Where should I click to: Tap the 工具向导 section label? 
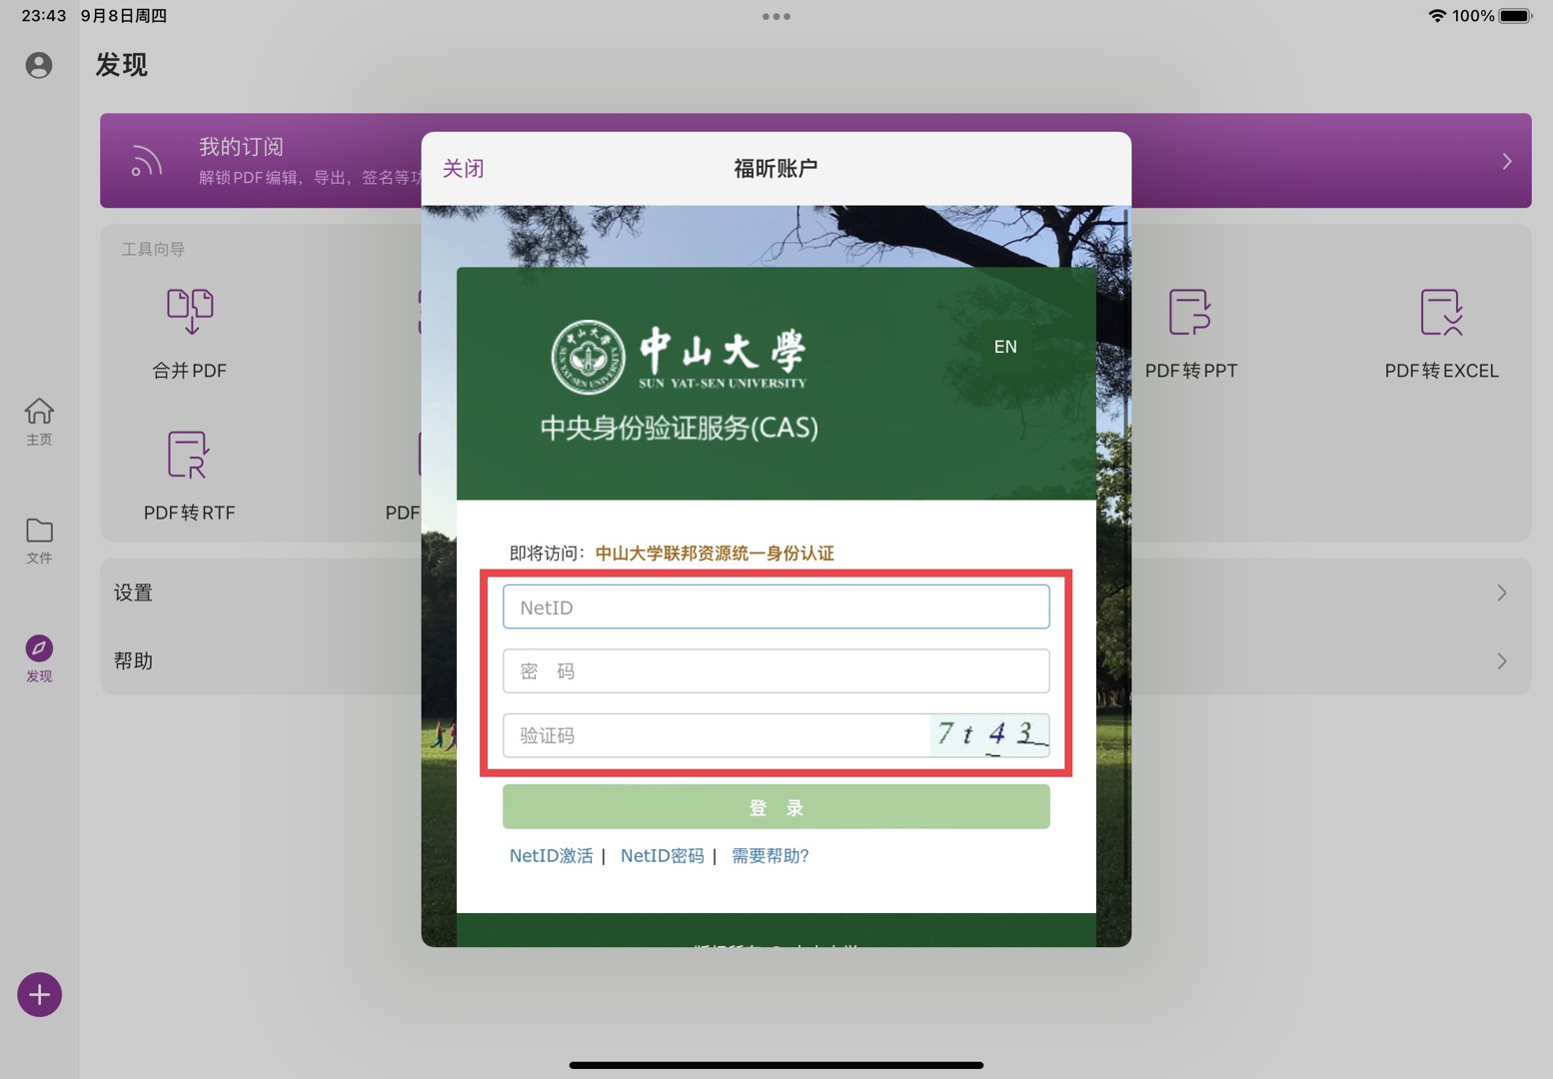point(153,249)
